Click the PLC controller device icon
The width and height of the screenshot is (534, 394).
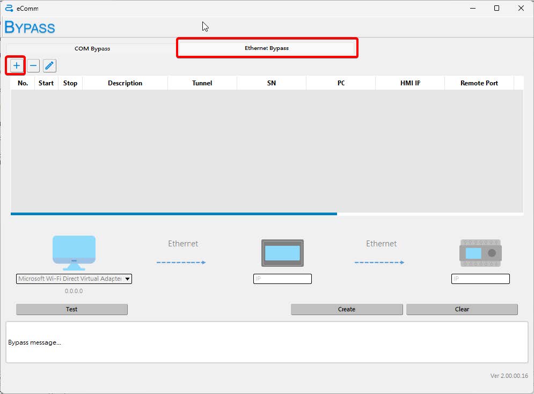(x=480, y=253)
